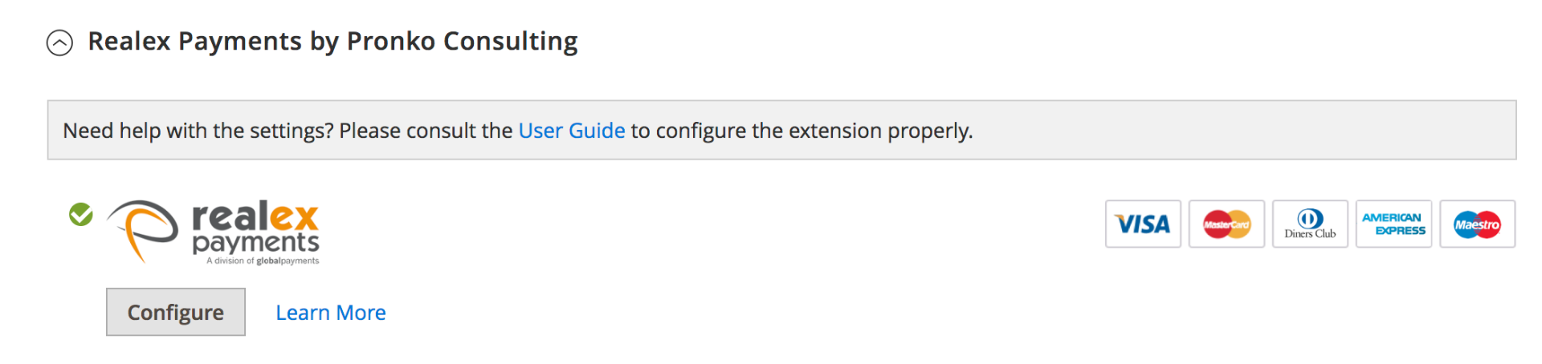Select the American Express card icon

[x=1393, y=224]
